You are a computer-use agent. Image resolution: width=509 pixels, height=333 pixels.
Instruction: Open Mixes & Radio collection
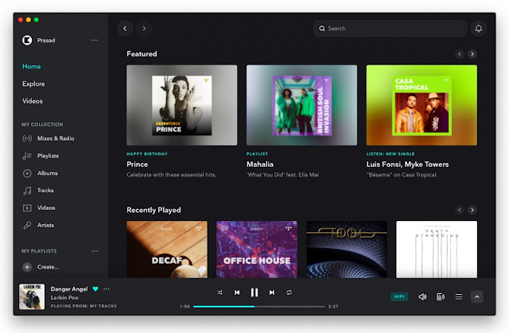click(x=56, y=138)
